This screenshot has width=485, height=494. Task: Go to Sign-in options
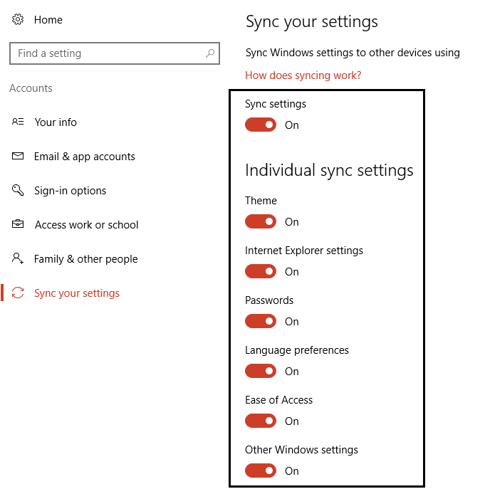click(x=70, y=191)
